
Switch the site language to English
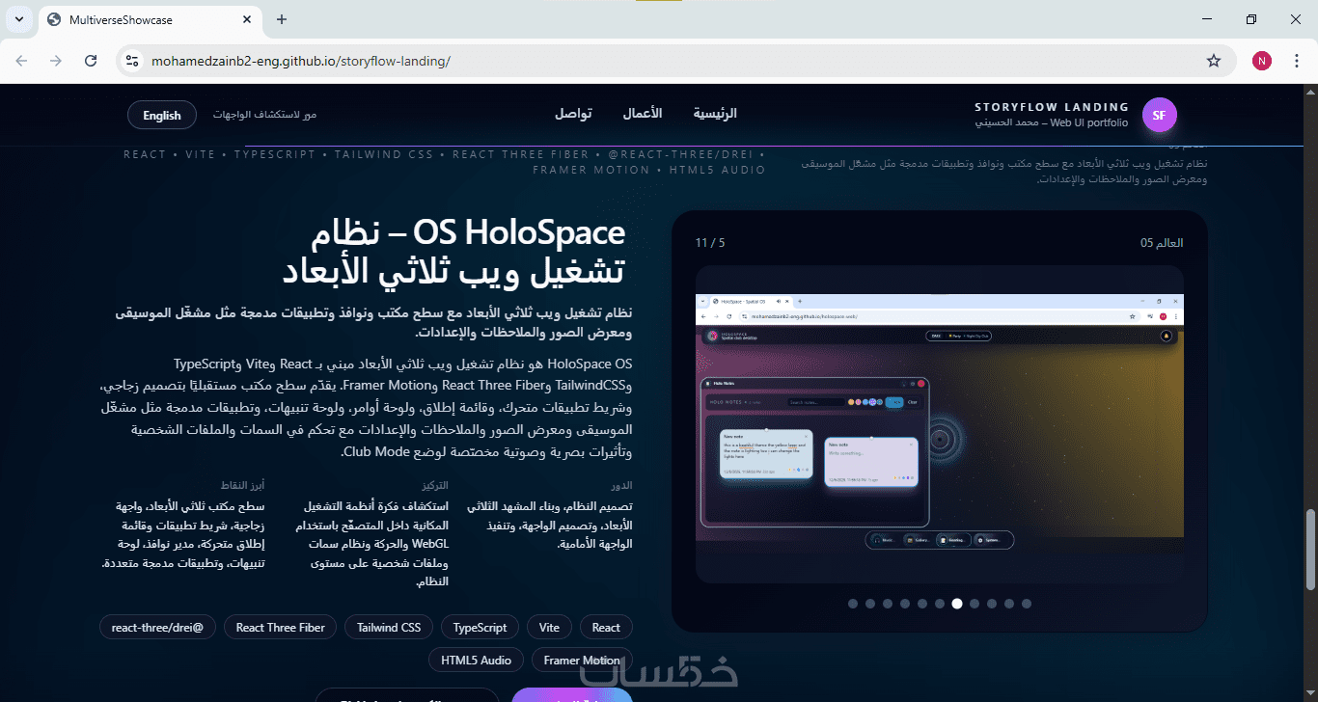click(162, 116)
